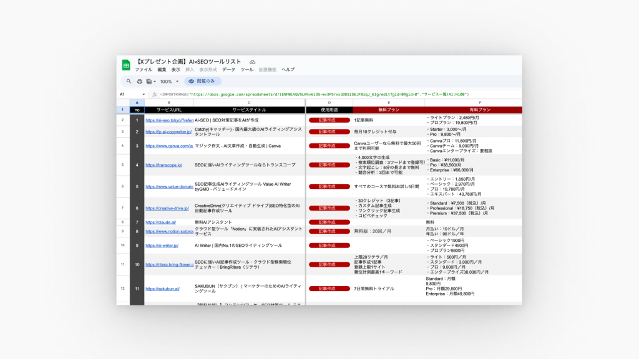Click the print icon
Image resolution: width=639 pixels, height=359 pixels.
tap(139, 82)
